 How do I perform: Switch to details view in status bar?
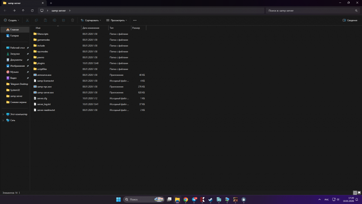[355, 193]
